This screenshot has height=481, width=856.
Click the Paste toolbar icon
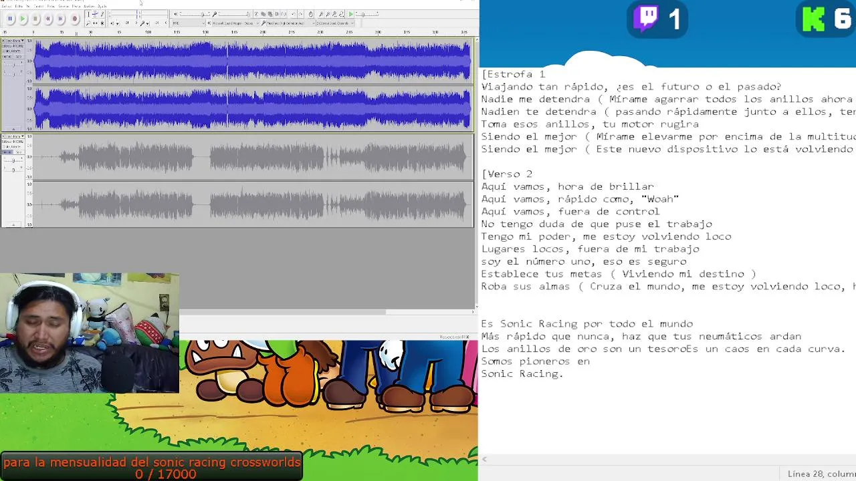coord(270,14)
